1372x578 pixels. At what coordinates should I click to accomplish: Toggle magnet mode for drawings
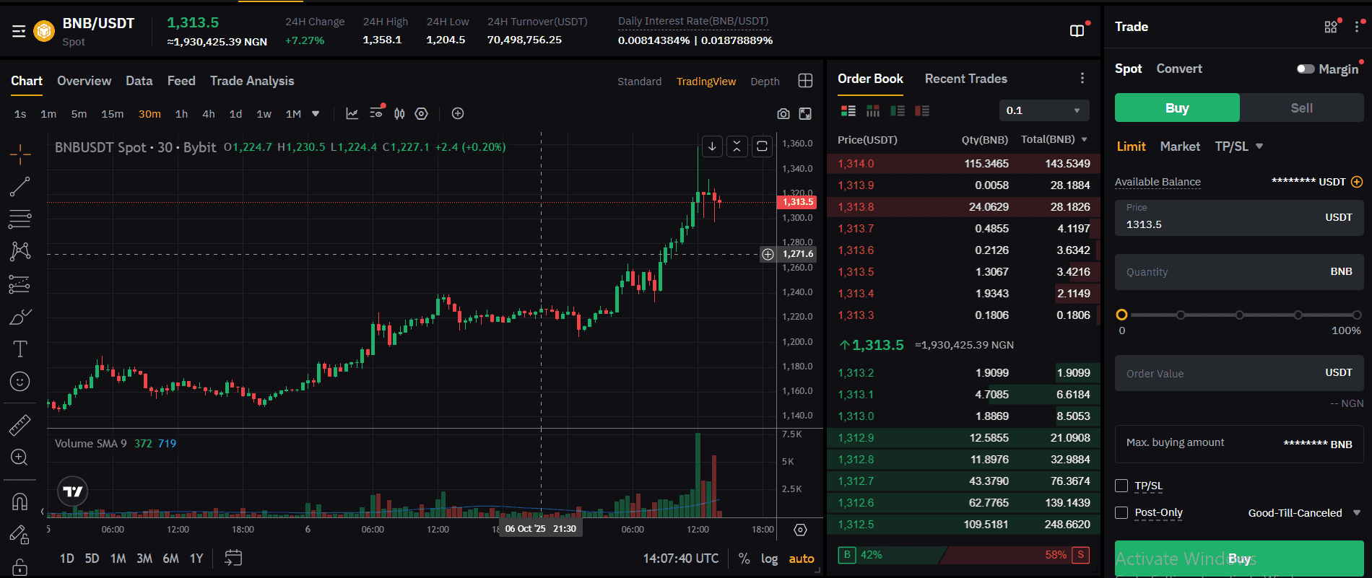(x=20, y=502)
